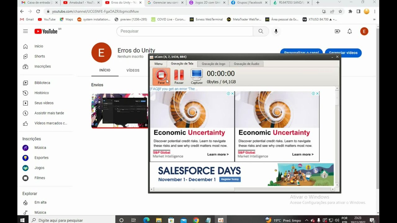Open the uploaded video thumbnail under Envios
397x223 pixels.
[x=120, y=111]
